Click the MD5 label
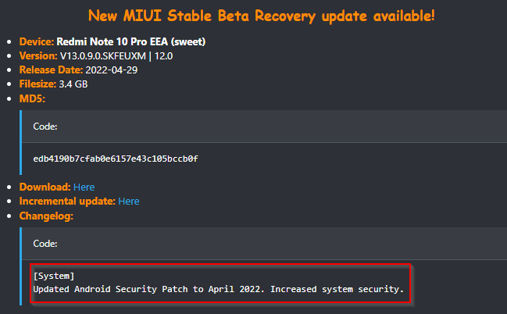507x314 pixels. click(x=32, y=98)
